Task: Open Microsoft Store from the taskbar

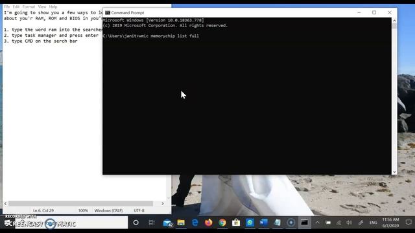Action: click(236, 223)
